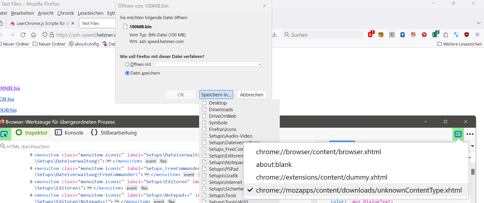This screenshot has width=484, height=203.
Task: Select the 'Datei speichern' radio option
Action: pyautogui.click(x=127, y=73)
